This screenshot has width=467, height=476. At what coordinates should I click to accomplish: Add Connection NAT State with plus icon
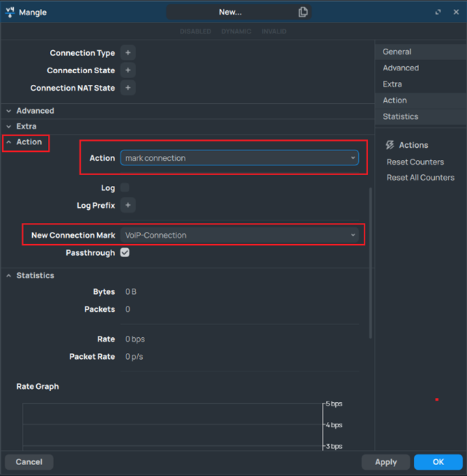128,88
